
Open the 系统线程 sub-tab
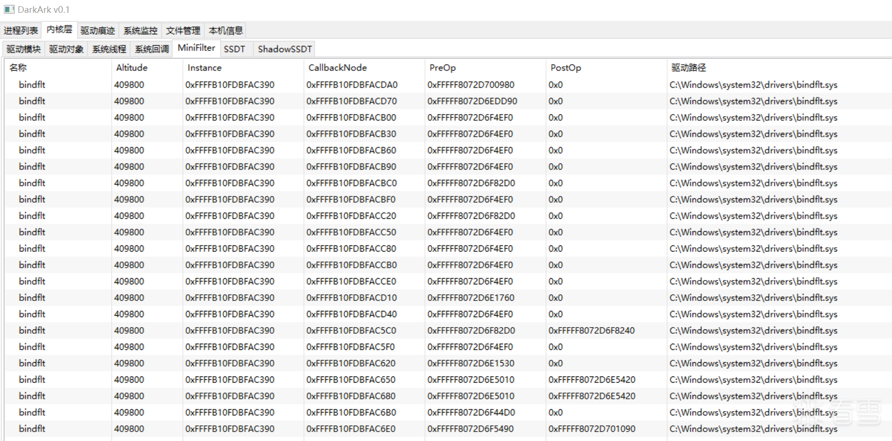point(109,49)
